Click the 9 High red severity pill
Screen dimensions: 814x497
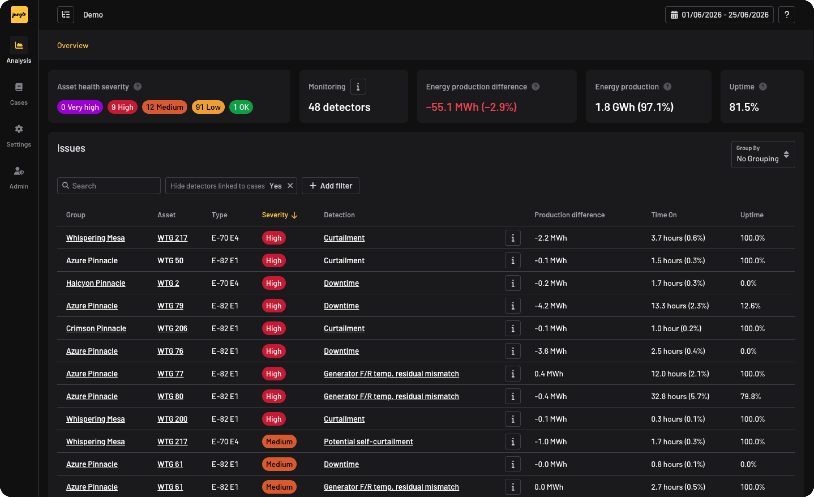(122, 107)
